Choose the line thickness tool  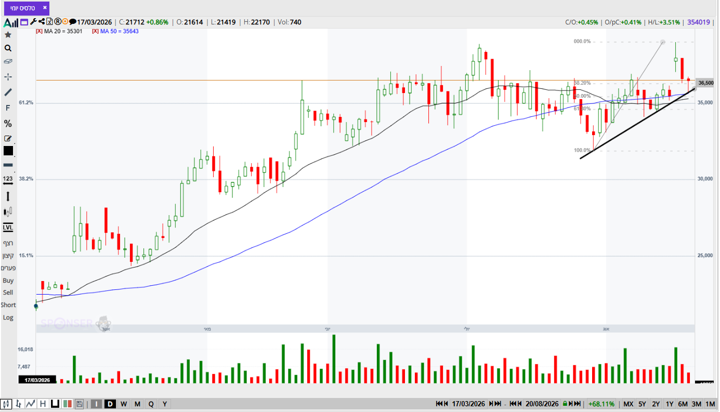click(x=8, y=165)
